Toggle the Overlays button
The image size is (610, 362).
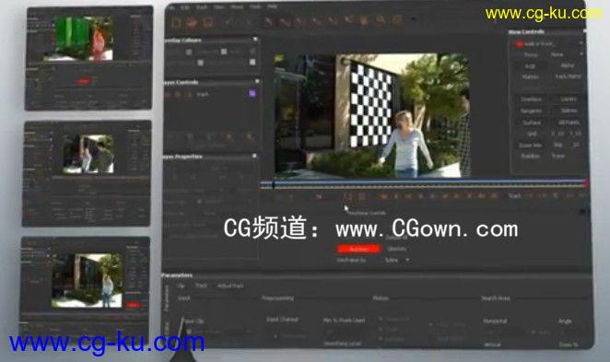click(x=531, y=99)
